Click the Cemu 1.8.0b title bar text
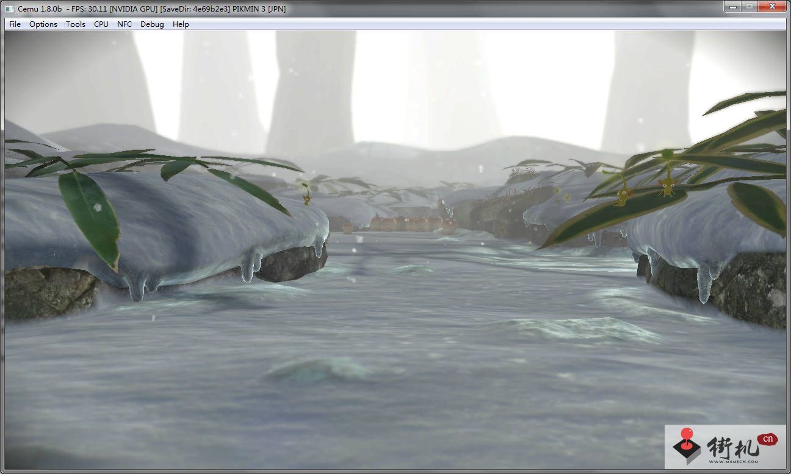The image size is (791, 474). click(151, 9)
